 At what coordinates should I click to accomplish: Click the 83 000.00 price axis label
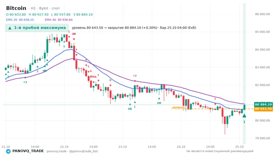click(263, 68)
